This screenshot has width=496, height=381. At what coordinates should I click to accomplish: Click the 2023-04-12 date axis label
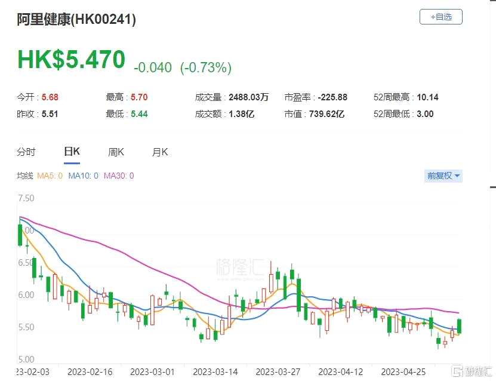[x=341, y=372]
